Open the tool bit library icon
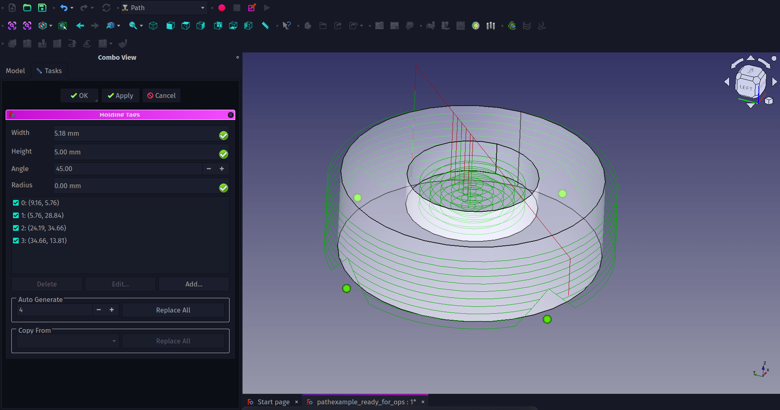Screen dimensions: 780x410 (x=491, y=26)
